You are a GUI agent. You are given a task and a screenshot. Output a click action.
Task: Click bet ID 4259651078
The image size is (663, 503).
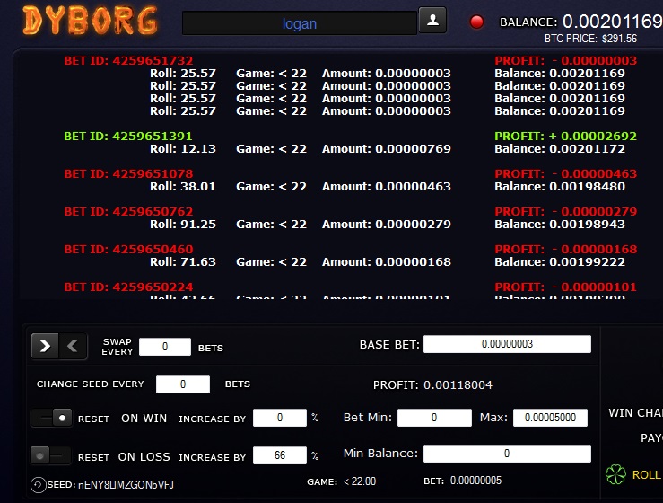click(x=128, y=173)
